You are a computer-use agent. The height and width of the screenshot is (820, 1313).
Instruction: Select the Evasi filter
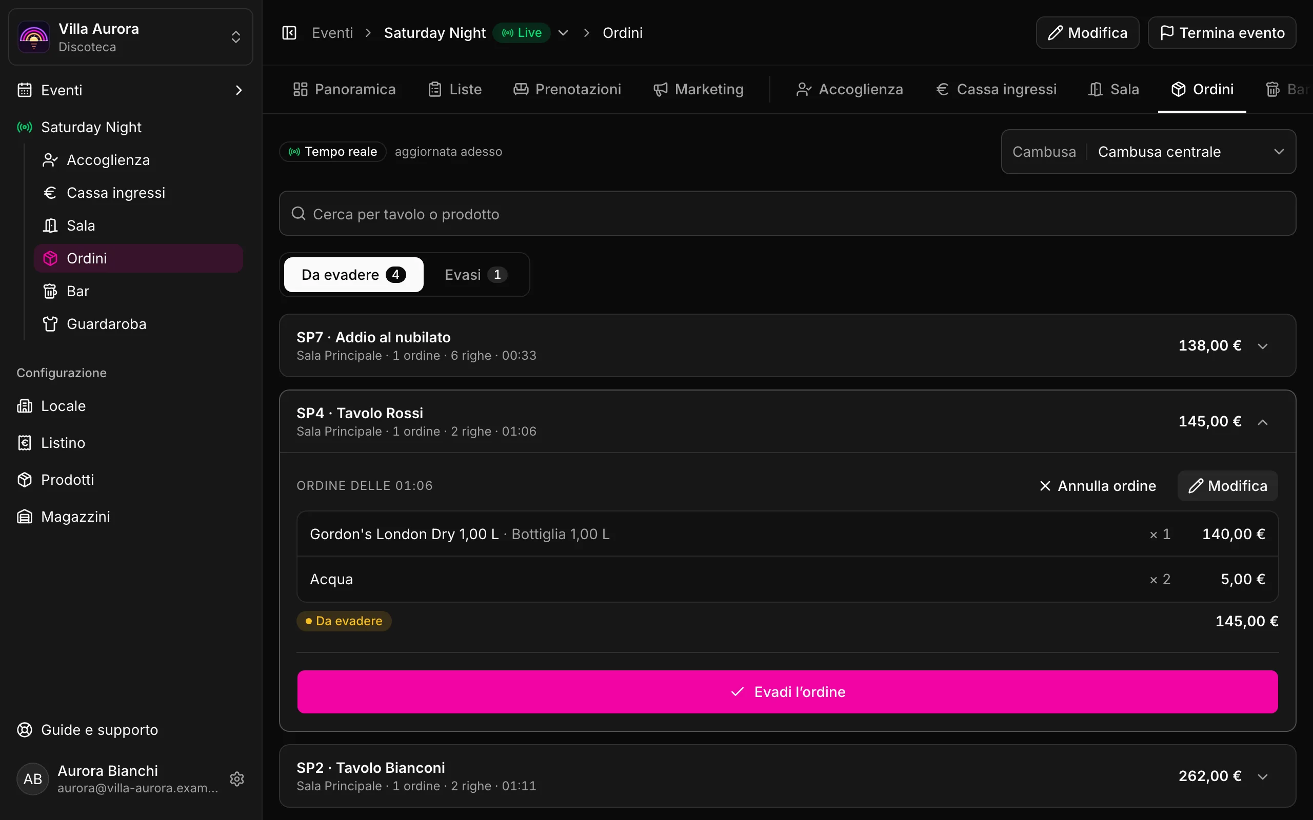[476, 275]
